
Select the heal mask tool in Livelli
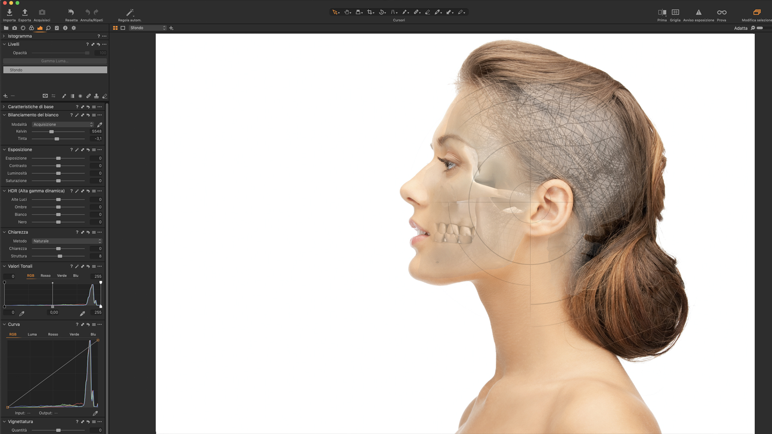pos(88,96)
